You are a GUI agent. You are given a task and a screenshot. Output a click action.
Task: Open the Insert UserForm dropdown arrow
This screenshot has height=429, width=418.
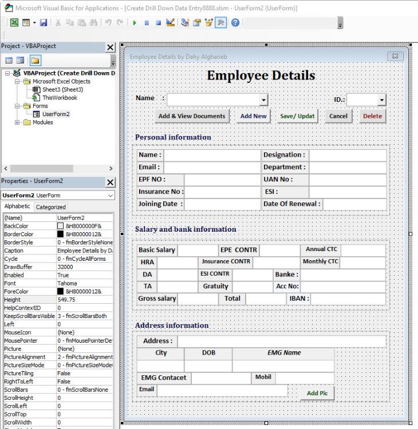point(34,23)
